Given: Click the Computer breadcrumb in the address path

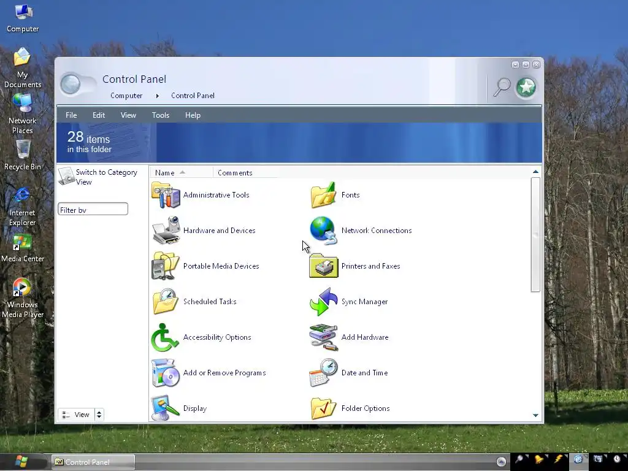Looking at the screenshot, I should click(x=126, y=96).
